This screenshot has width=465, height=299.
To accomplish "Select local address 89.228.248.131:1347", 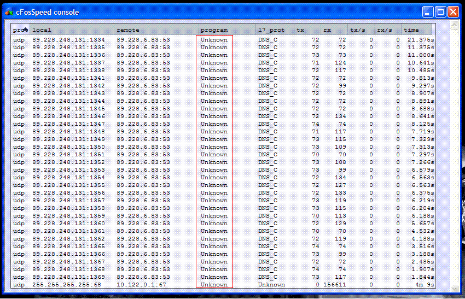I will click(x=68, y=124).
